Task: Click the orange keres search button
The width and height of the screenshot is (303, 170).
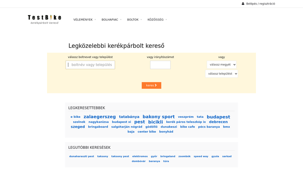Action: pos(151,85)
